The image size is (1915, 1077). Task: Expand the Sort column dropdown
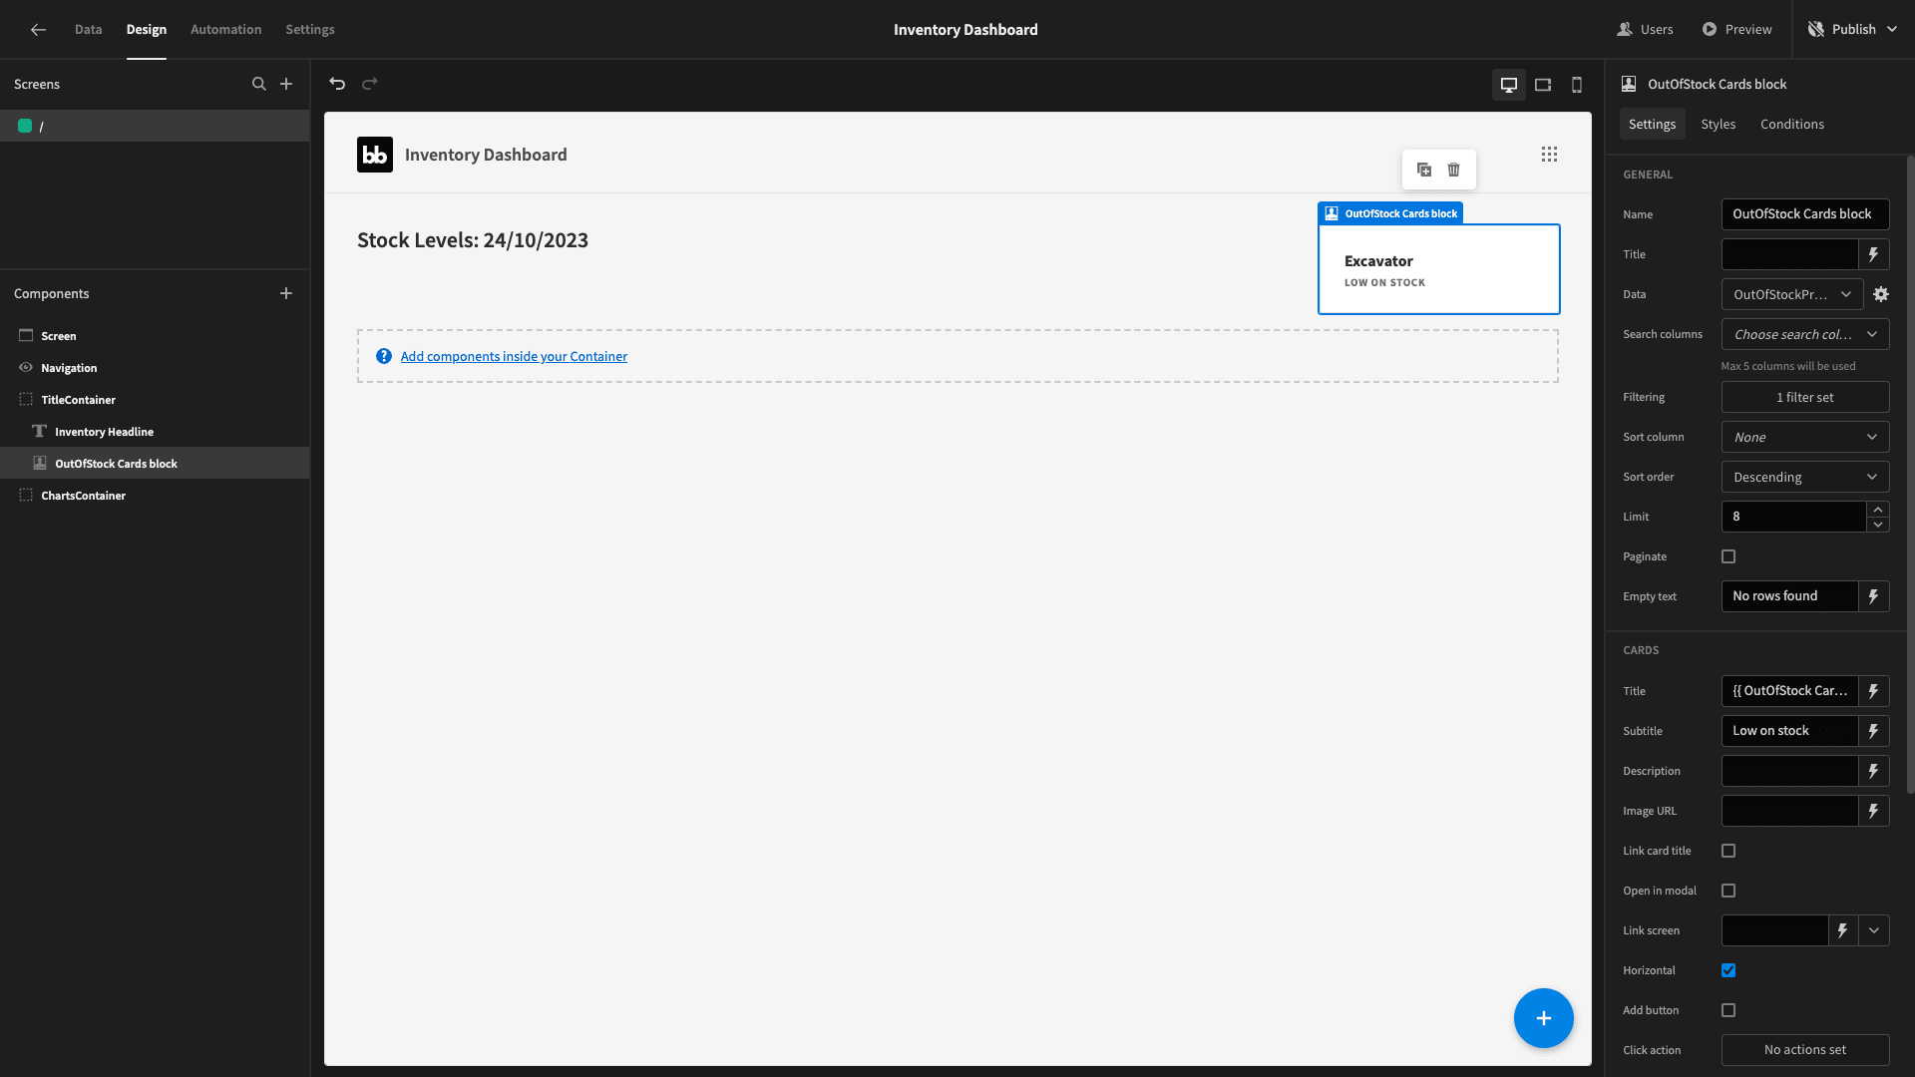1805,437
